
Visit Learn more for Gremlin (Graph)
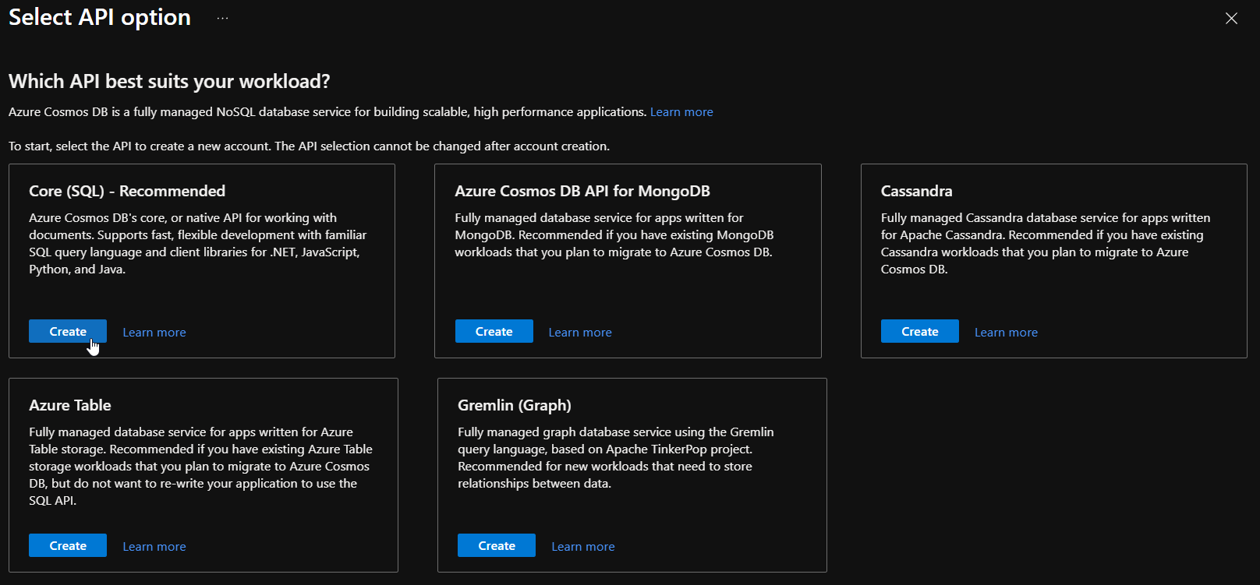582,547
